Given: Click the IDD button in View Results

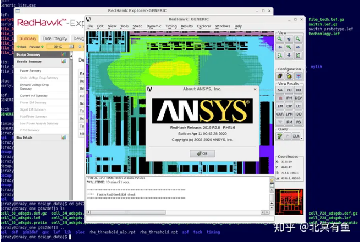Looking at the screenshot, I should click(298, 114).
